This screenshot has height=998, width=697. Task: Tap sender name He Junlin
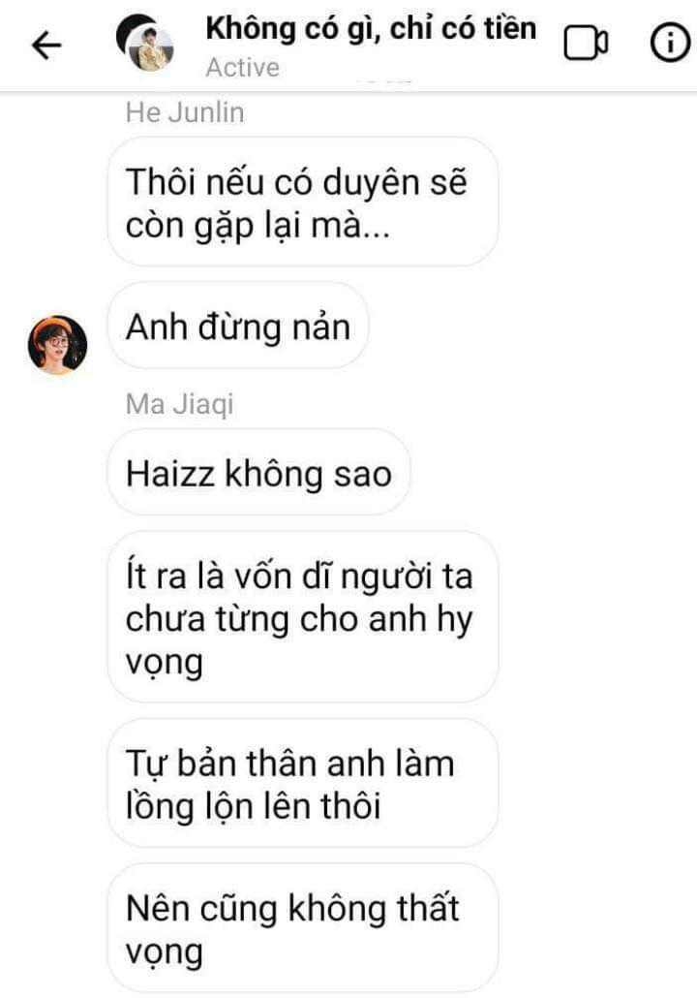click(x=185, y=112)
